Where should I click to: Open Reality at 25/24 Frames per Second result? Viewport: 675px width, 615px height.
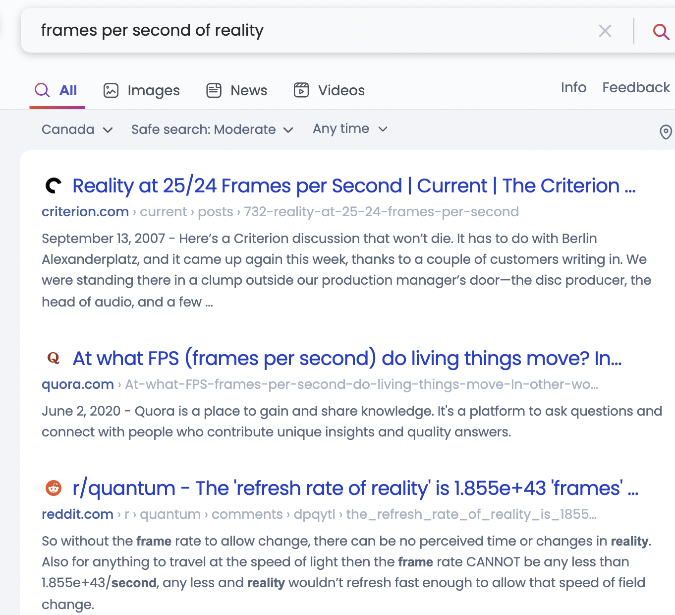[354, 185]
